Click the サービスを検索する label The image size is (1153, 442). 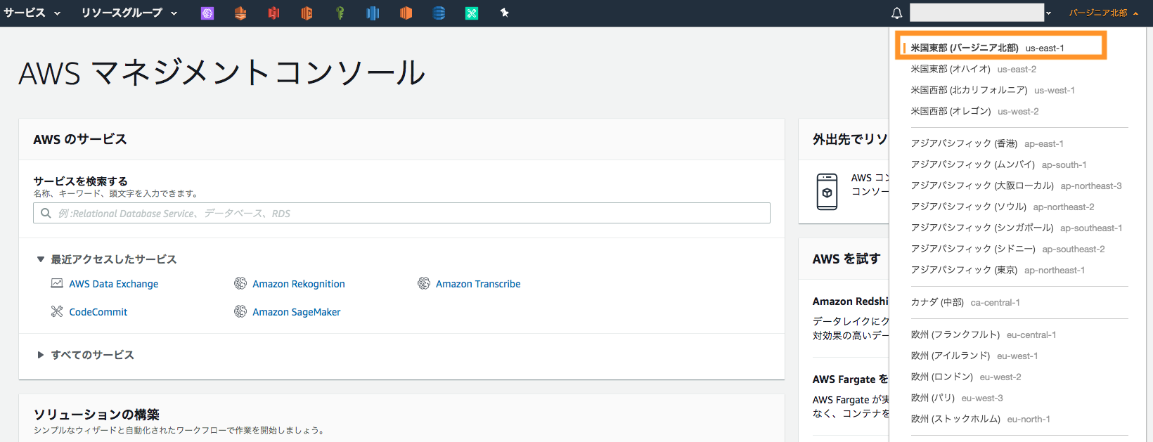[x=80, y=181]
